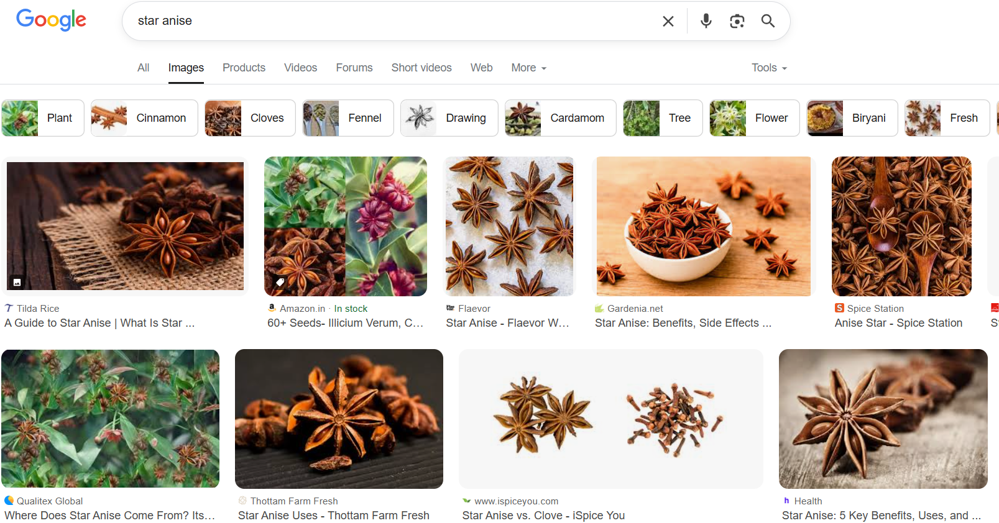Image resolution: width=999 pixels, height=523 pixels.
Task: Open '60+ Seeds- Illicium Verum' link
Action: (345, 323)
